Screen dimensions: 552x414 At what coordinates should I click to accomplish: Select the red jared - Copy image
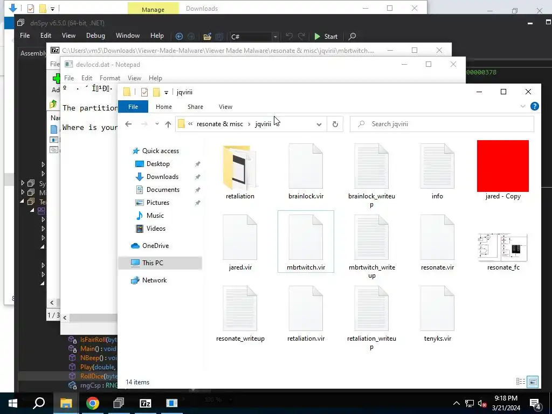(x=503, y=171)
